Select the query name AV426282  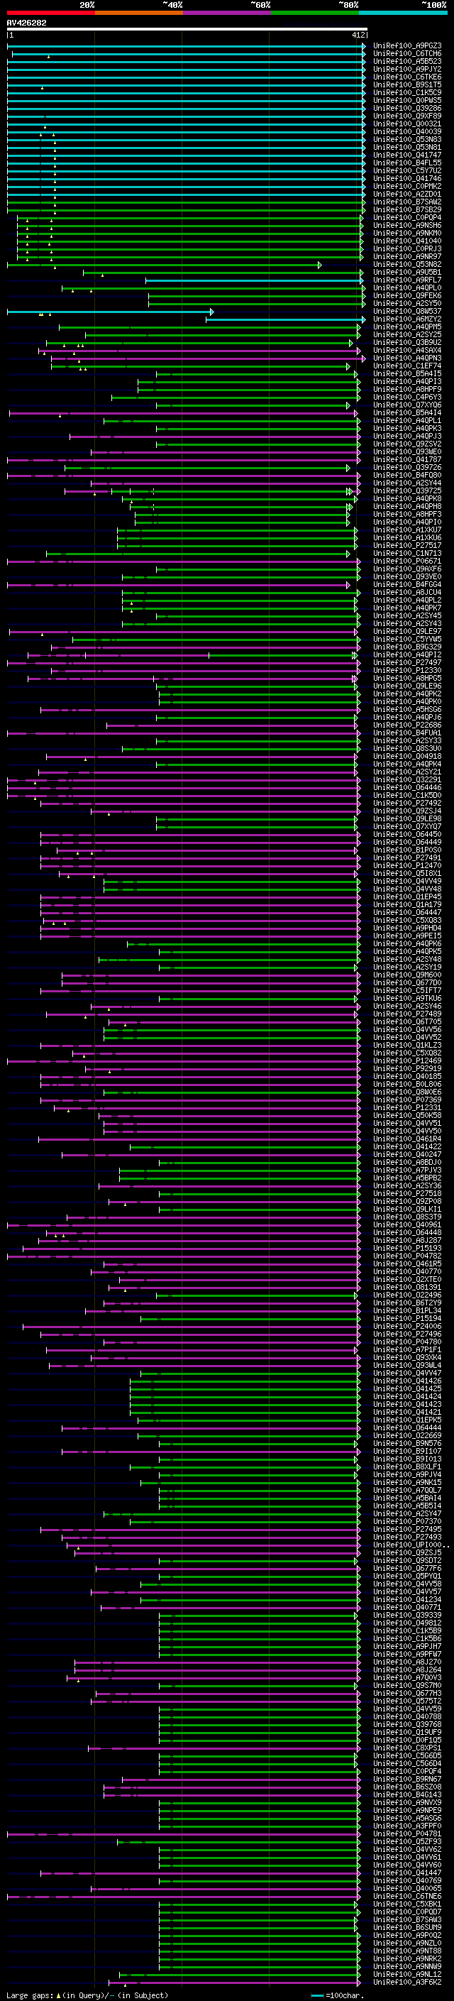26,23
